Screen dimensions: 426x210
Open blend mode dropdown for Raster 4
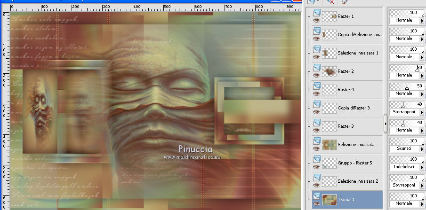point(422,94)
